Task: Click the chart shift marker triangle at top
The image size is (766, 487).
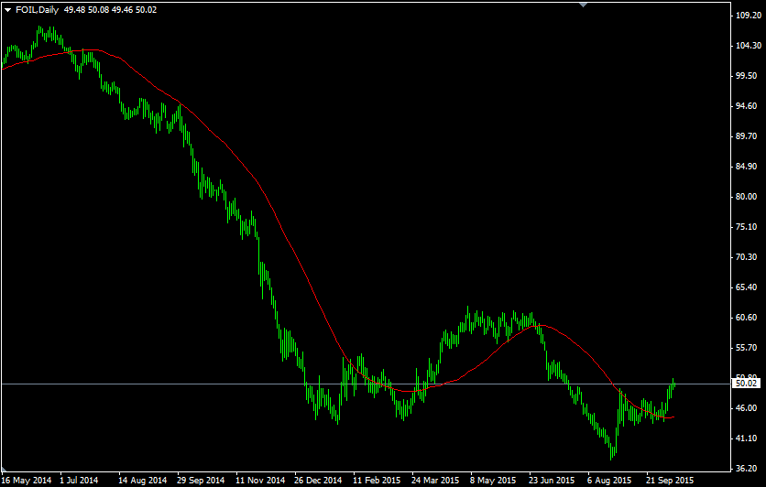Action: (583, 5)
